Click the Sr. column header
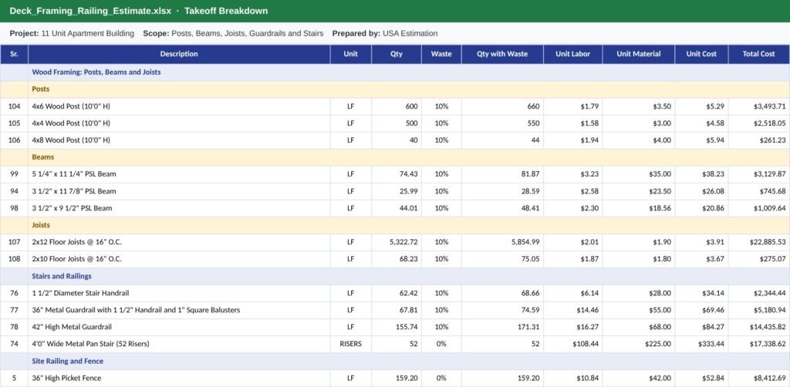The image size is (790, 387). pos(14,55)
